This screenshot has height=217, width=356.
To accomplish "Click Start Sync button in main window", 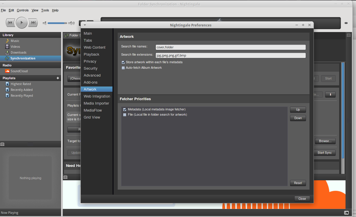I will 325,153.
